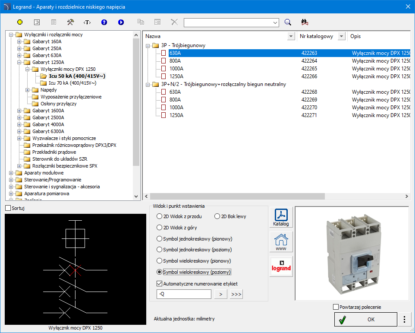Open help via blue question mark icon
The height and width of the screenshot is (333, 415).
(x=104, y=22)
